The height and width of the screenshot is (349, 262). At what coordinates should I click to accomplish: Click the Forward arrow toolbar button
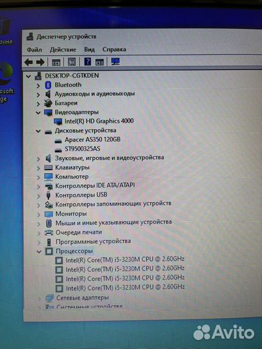(40, 62)
